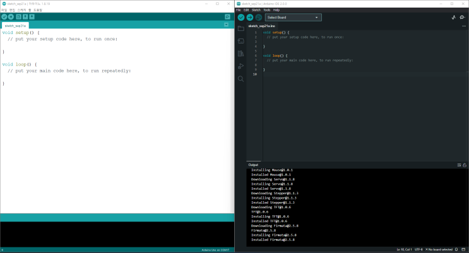The width and height of the screenshot is (469, 253).
Task: Open Serial Plotter icon in IDE 2.0.0
Action: pos(454,17)
